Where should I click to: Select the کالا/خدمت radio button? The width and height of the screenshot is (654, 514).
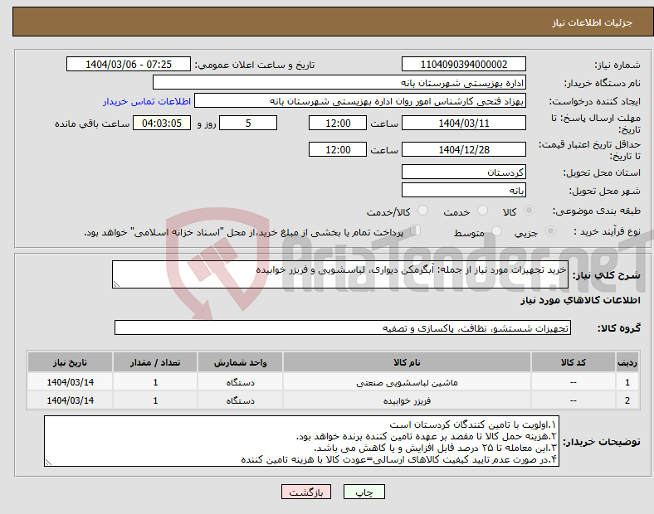point(422,211)
